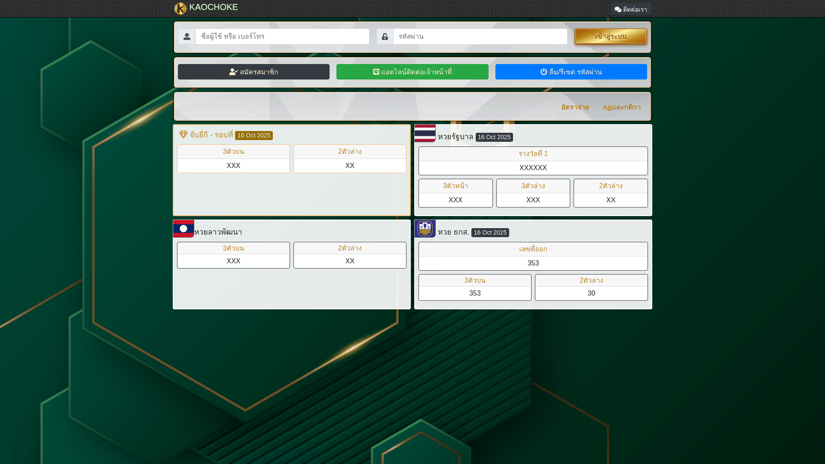Click the KAOCHOKE gold logo icon
The width and height of the screenshot is (825, 464).
click(x=180, y=8)
